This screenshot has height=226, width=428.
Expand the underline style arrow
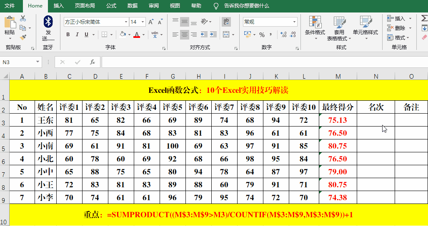click(93, 35)
